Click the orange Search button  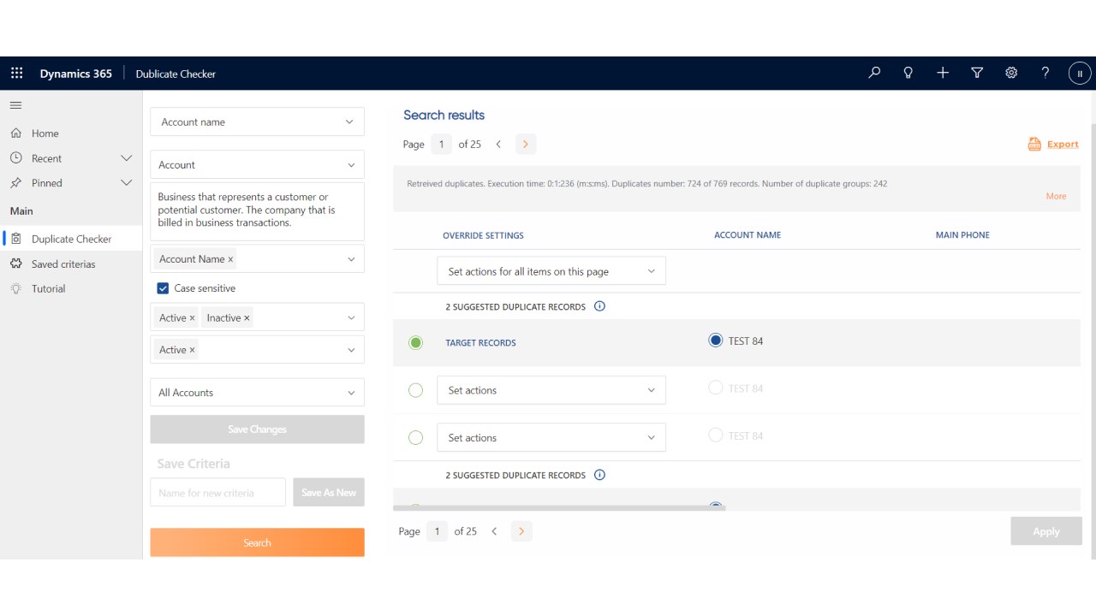click(257, 542)
